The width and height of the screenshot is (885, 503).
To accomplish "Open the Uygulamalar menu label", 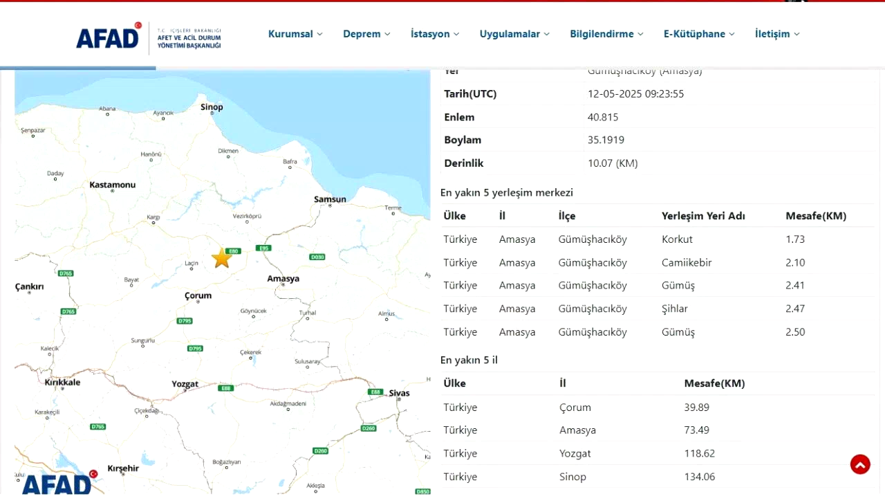I will [510, 34].
